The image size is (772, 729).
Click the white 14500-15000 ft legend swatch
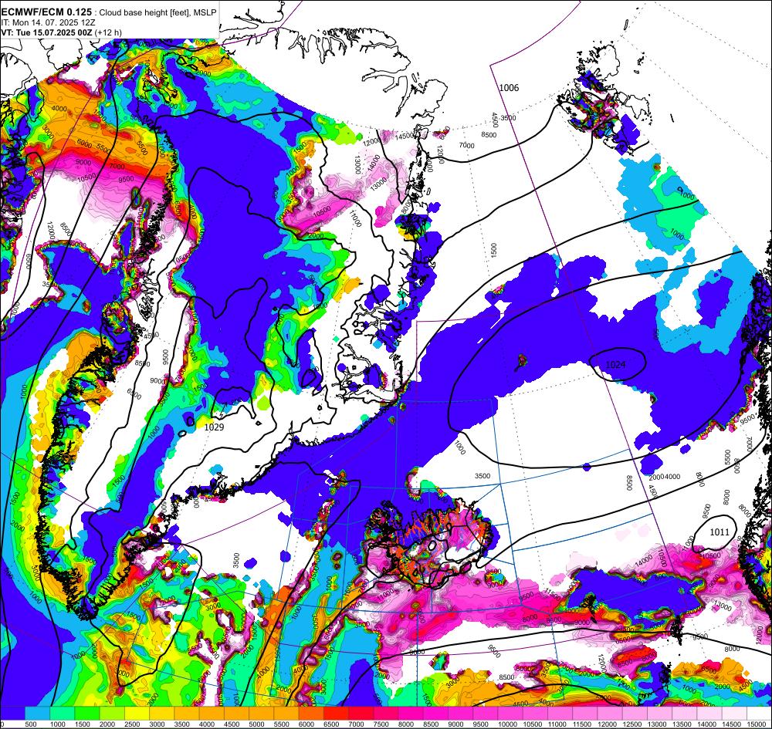735,714
